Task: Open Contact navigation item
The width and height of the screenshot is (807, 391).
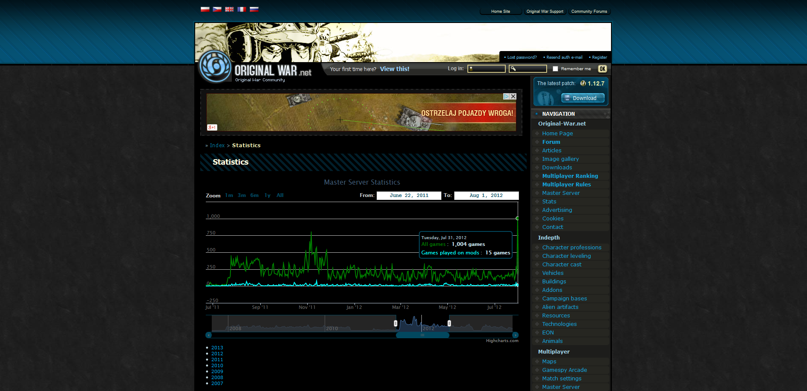Action: (553, 227)
